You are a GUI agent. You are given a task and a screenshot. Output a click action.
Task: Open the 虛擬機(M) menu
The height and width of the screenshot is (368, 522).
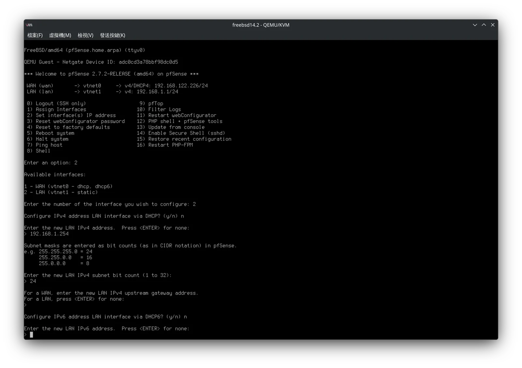pyautogui.click(x=60, y=35)
